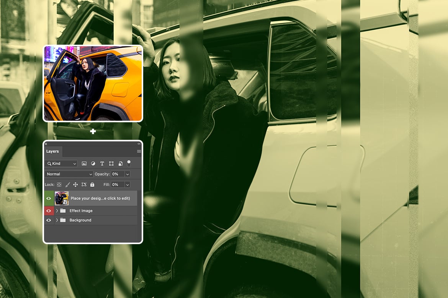Select the Layers tab
Image resolution: width=448 pixels, height=298 pixels.
point(52,151)
